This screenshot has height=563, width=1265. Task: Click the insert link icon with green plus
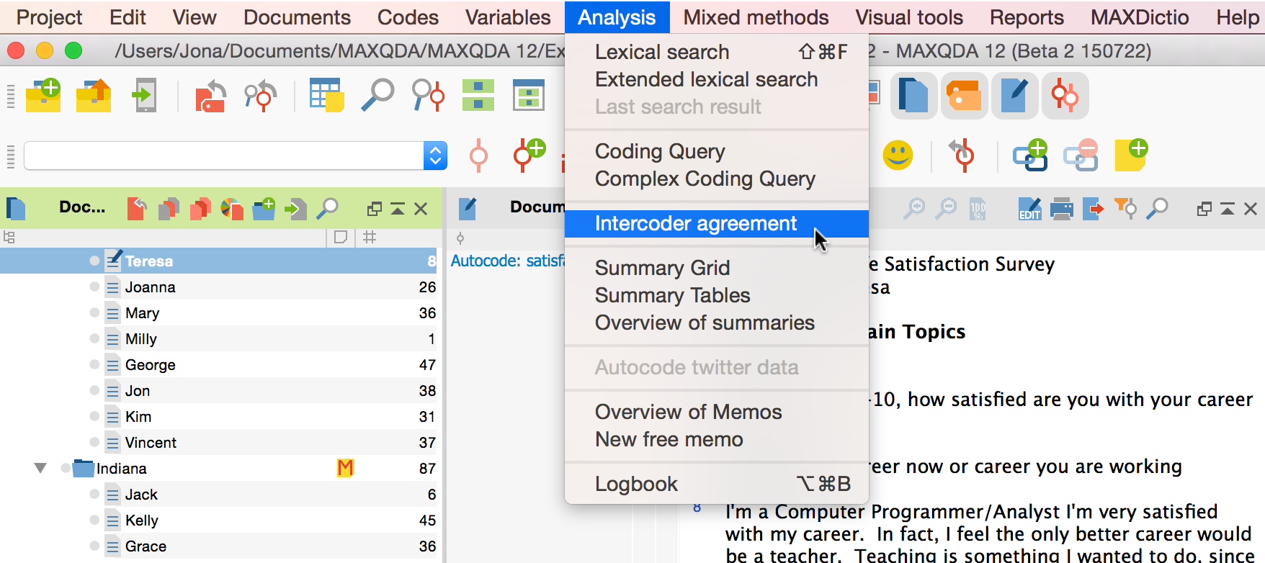point(1030,156)
